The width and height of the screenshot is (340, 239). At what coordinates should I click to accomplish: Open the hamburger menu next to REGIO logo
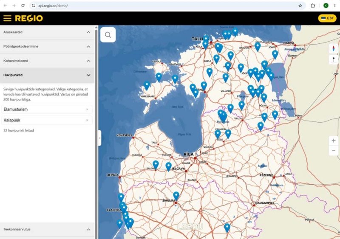(7, 18)
